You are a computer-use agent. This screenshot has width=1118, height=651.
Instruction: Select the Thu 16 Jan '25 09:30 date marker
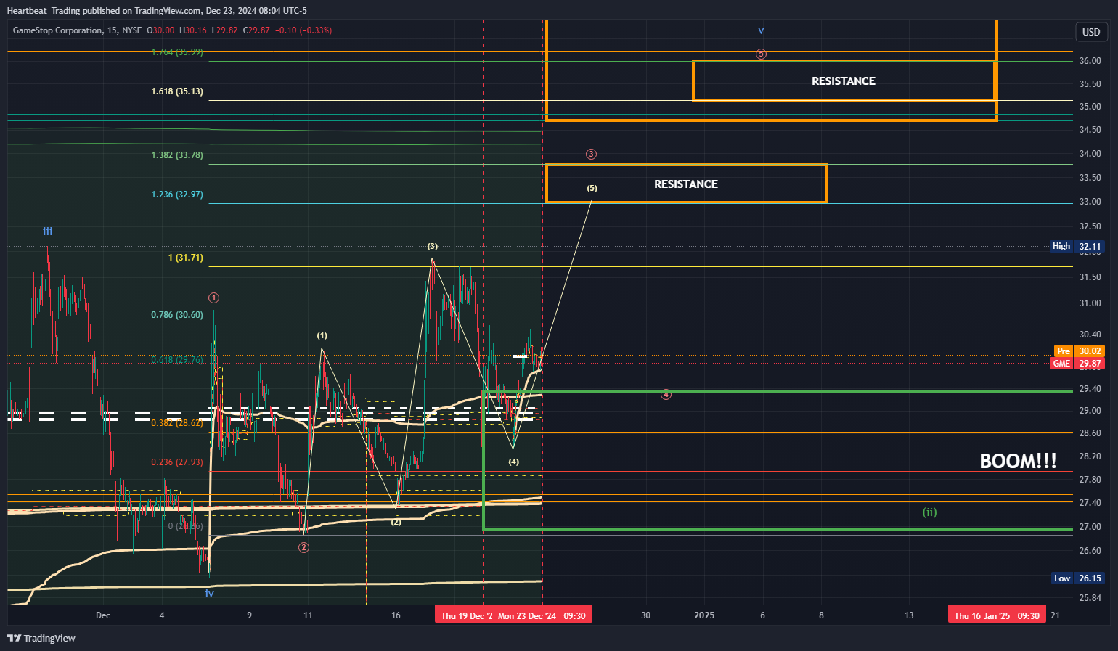[997, 615]
